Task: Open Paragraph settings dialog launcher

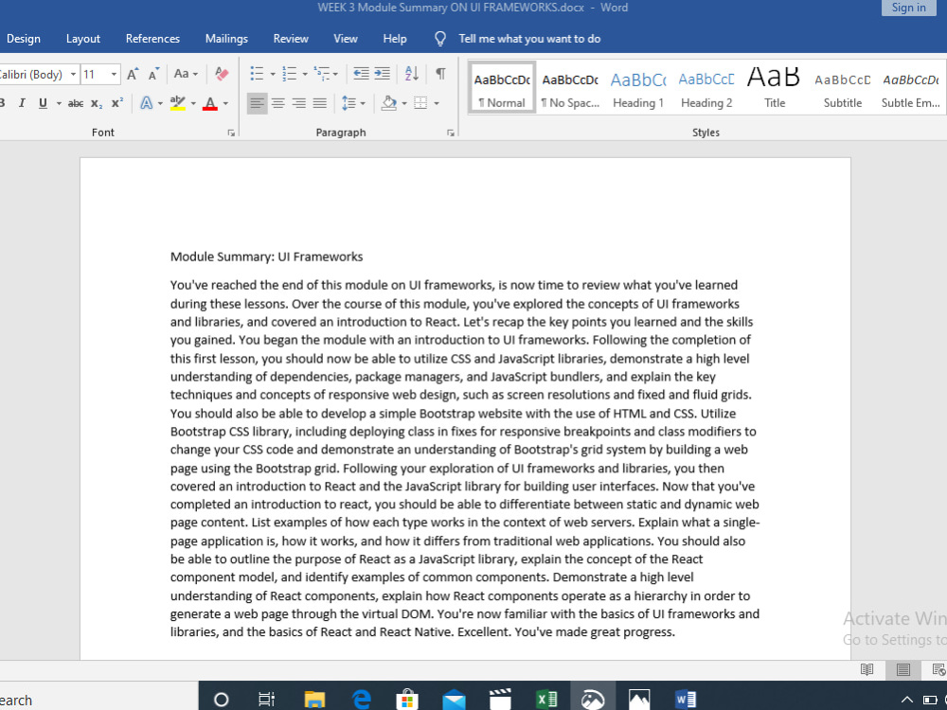Action: pyautogui.click(x=451, y=133)
